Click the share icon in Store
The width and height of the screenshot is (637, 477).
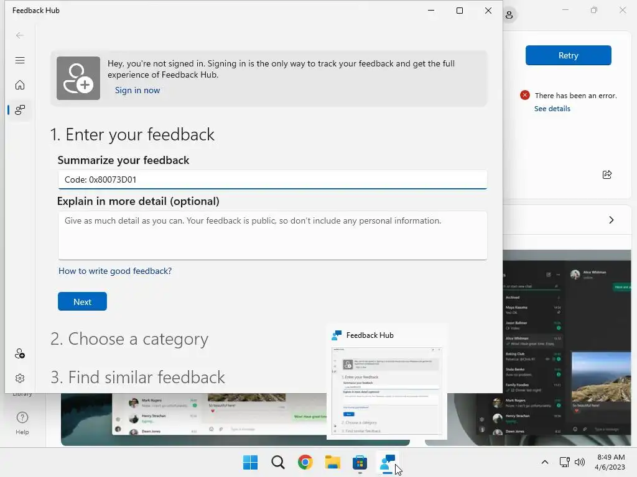[x=607, y=175]
